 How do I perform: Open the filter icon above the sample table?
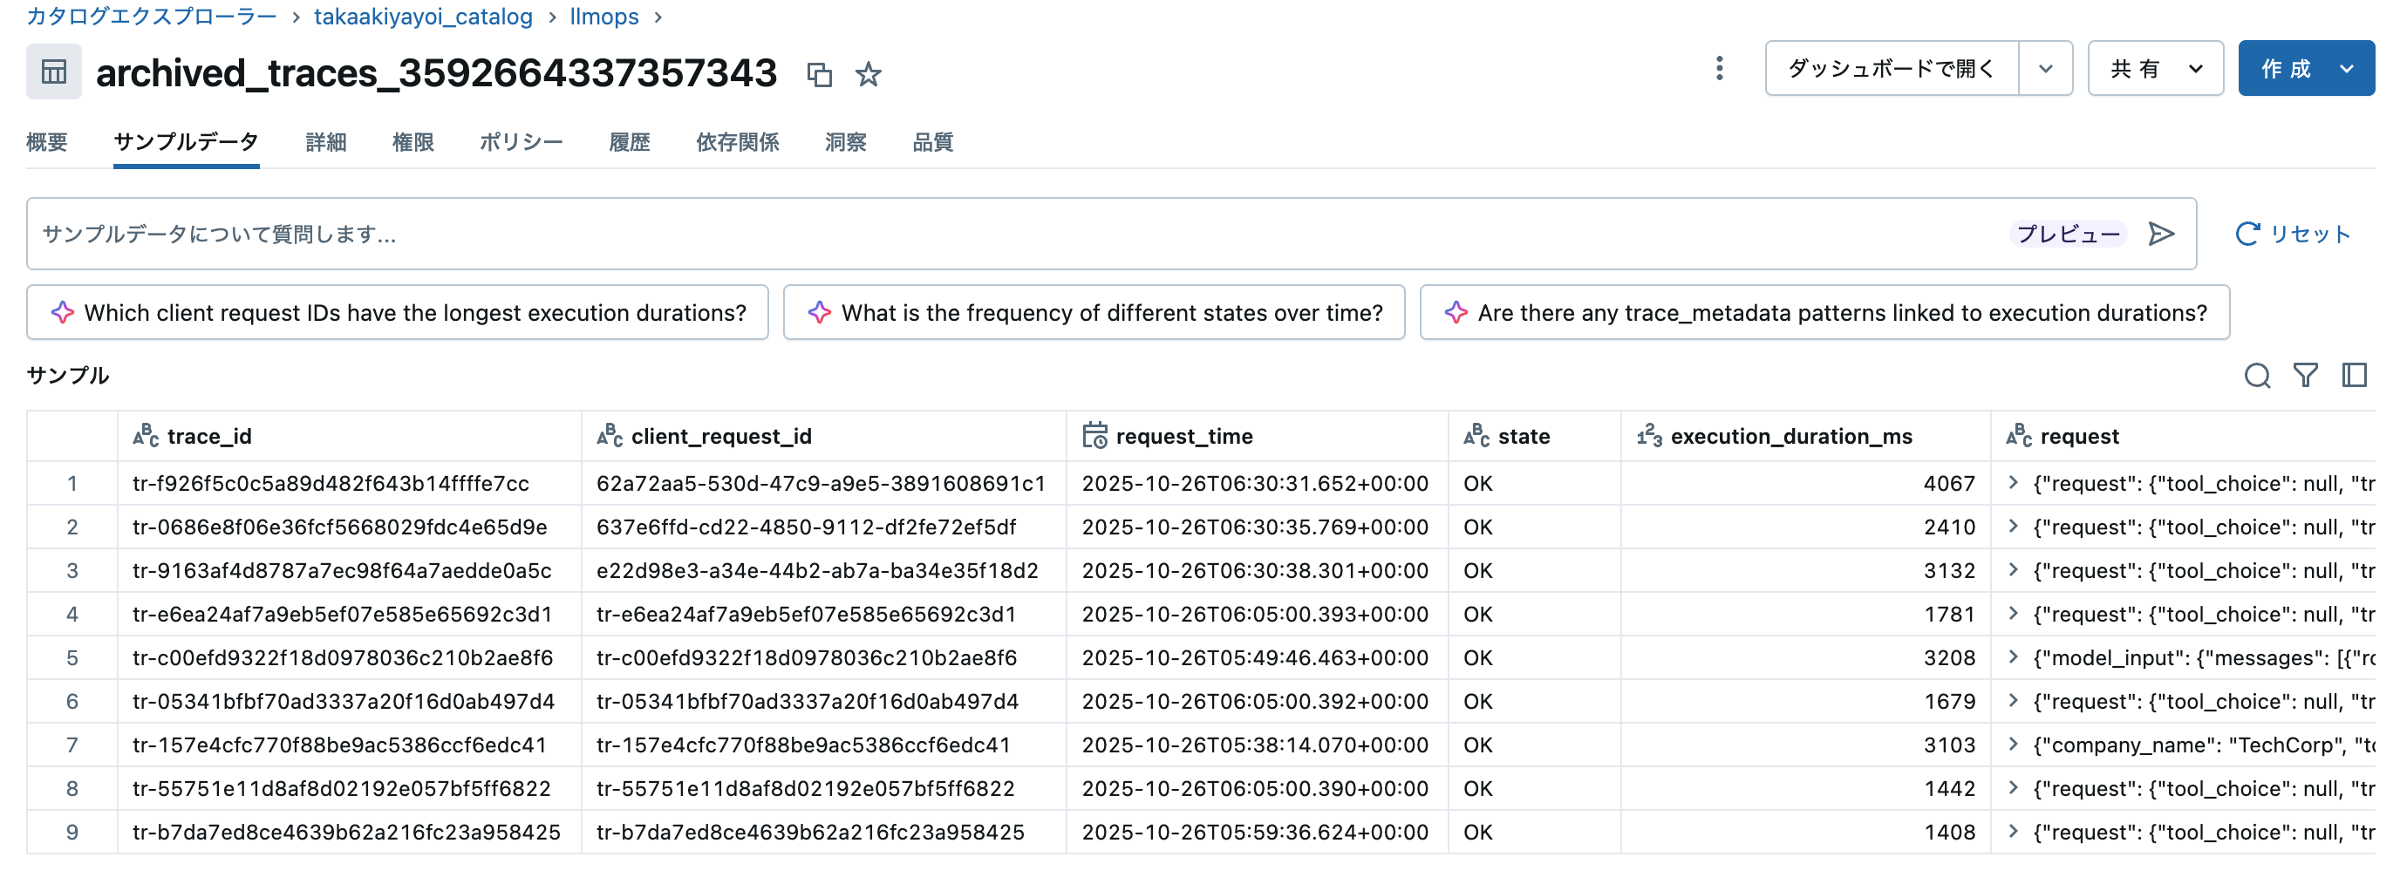tap(2306, 376)
